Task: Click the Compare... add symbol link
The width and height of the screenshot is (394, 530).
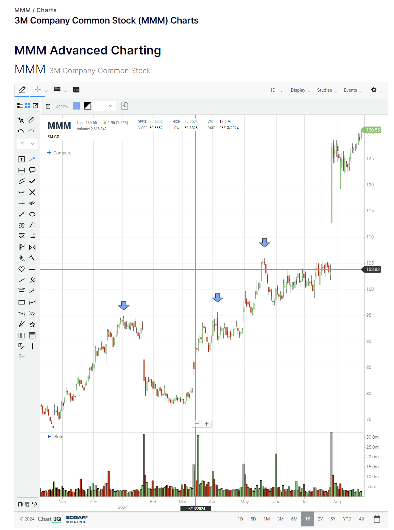Action: click(61, 153)
